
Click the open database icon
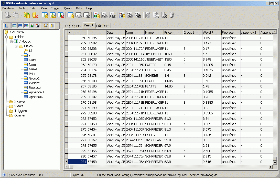tap(16, 15)
